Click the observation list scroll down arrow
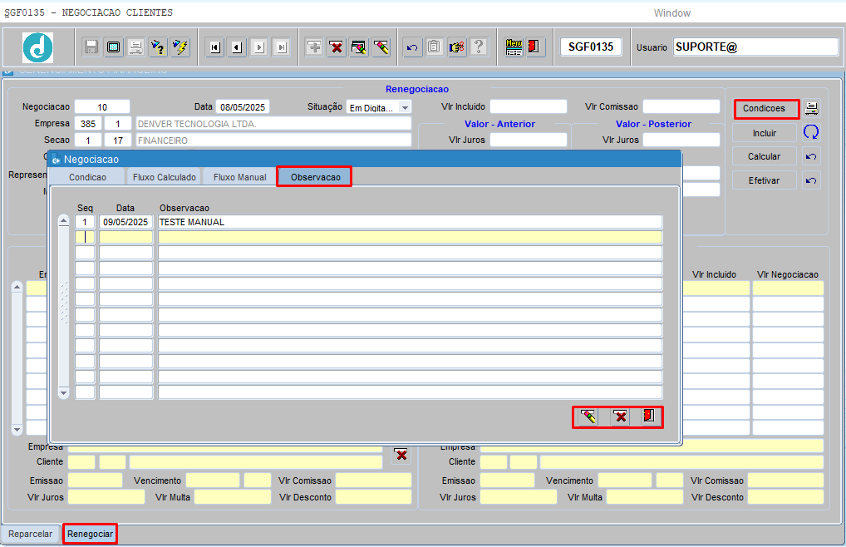 tap(64, 393)
